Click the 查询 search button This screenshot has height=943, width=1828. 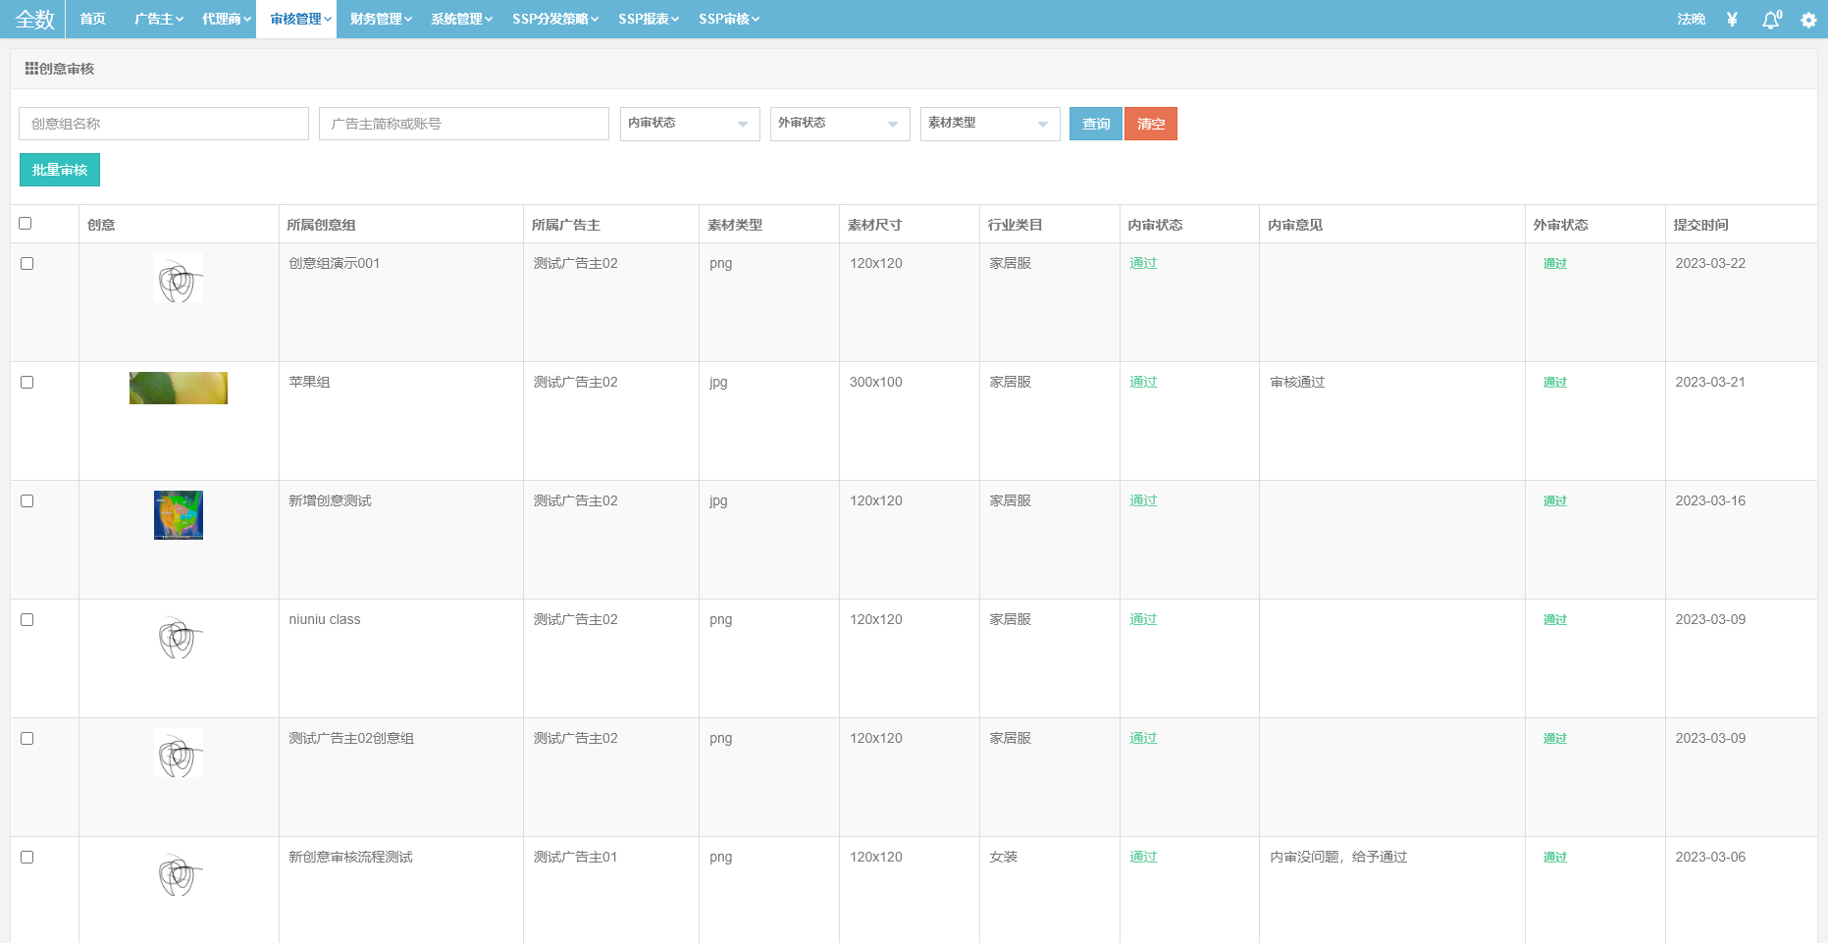coord(1096,124)
